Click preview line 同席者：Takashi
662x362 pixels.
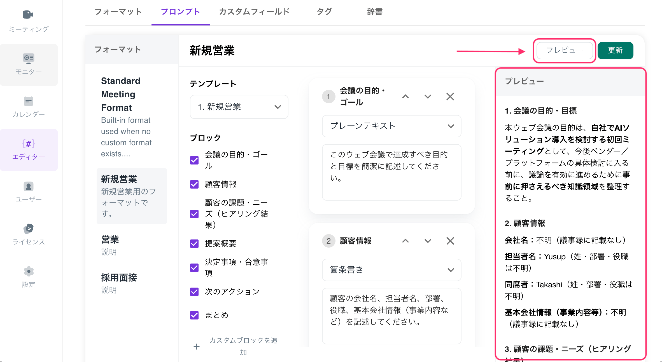(568, 290)
